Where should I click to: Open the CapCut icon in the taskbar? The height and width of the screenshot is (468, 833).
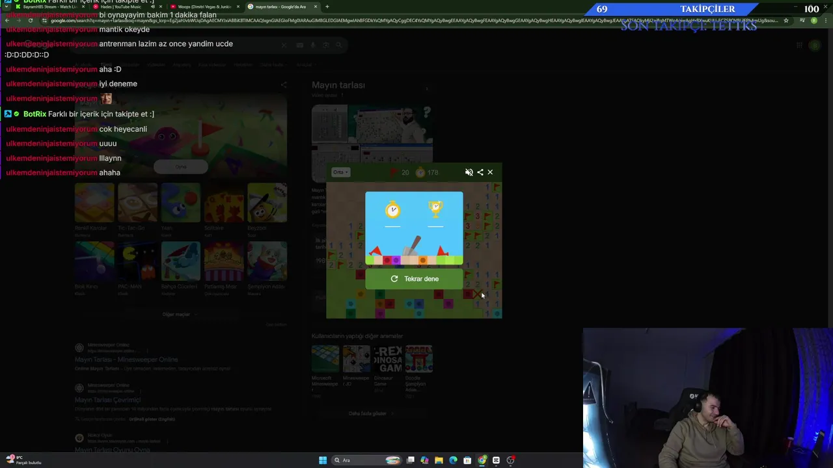click(x=496, y=460)
